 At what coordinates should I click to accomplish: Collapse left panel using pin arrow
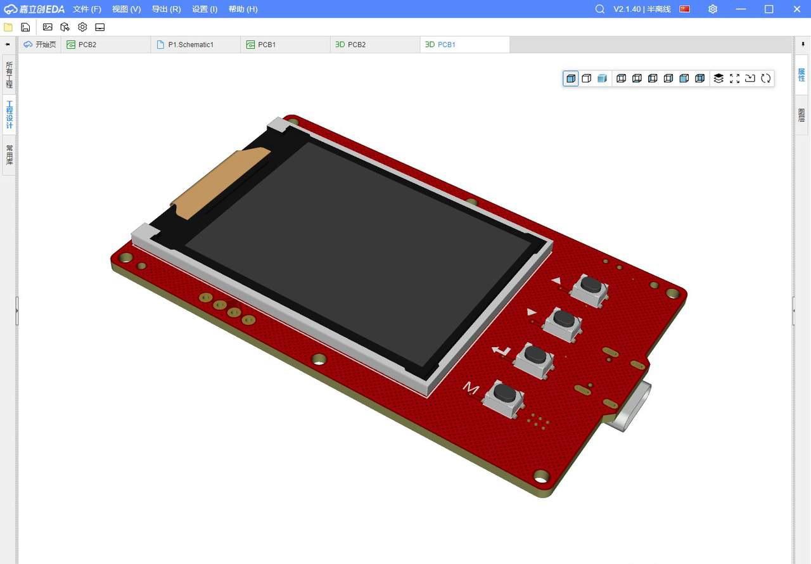(8, 44)
